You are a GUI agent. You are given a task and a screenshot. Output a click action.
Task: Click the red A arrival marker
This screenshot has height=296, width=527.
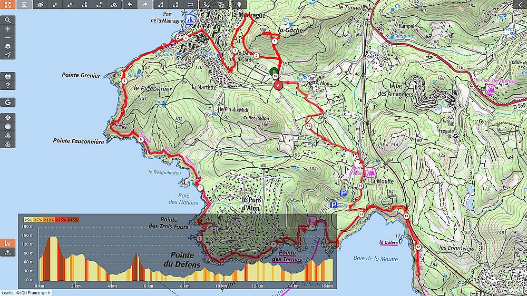click(x=278, y=86)
